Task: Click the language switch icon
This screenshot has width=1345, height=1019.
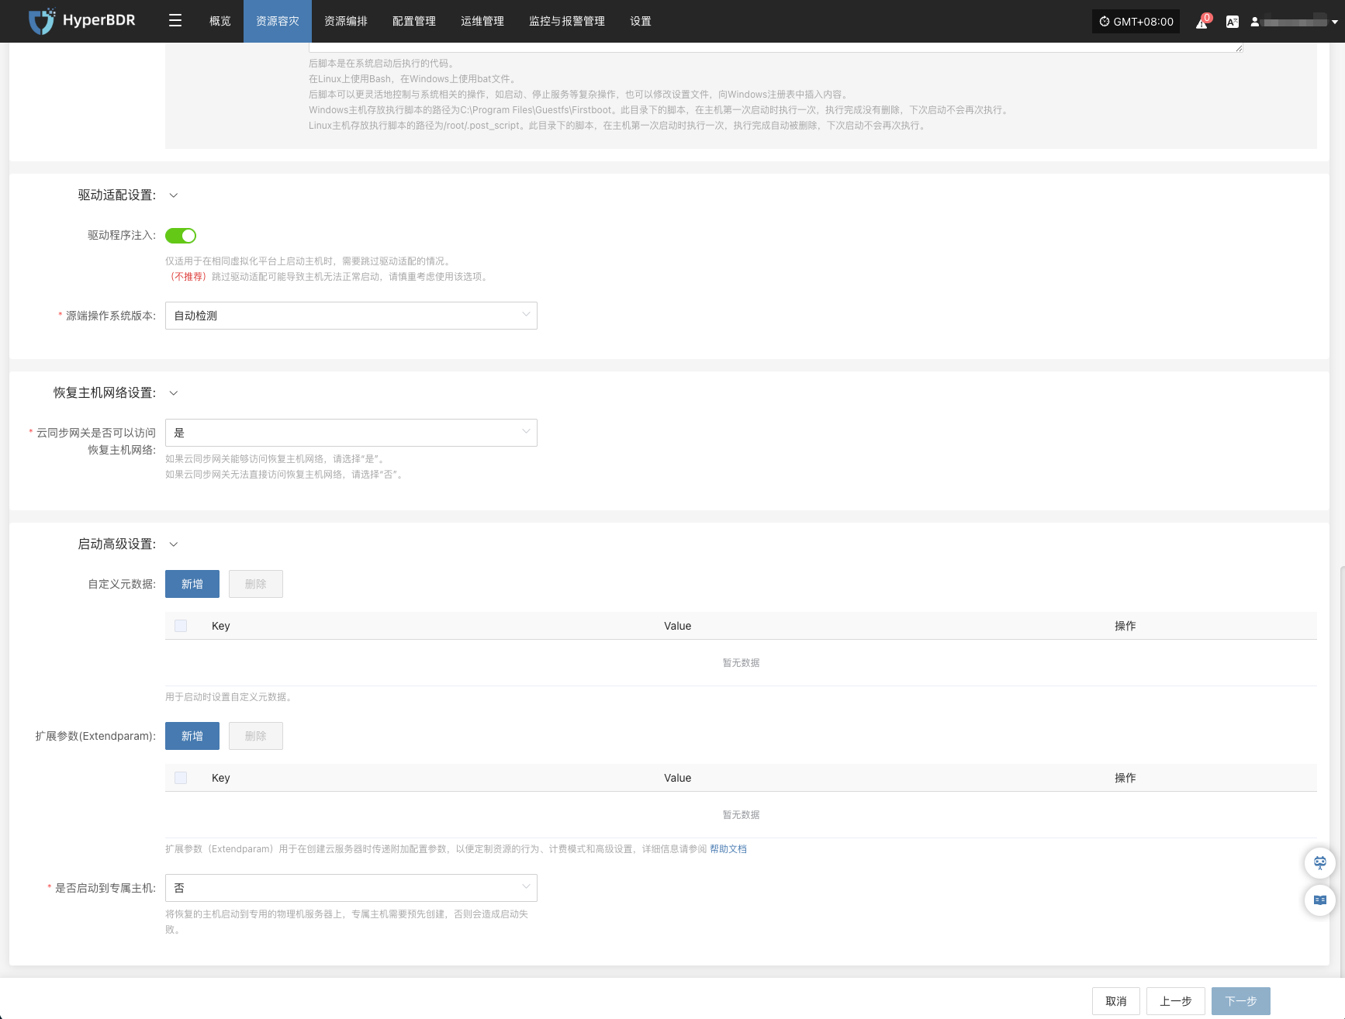Action: coord(1232,22)
